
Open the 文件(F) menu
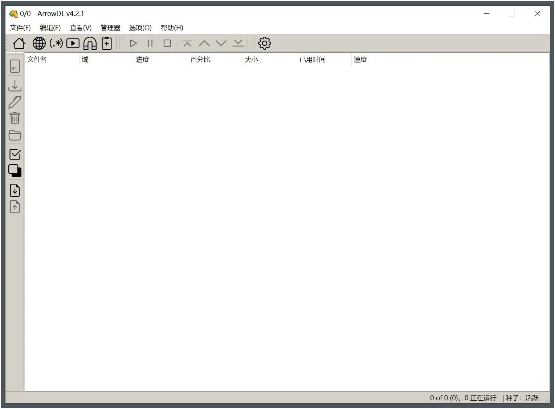20,28
